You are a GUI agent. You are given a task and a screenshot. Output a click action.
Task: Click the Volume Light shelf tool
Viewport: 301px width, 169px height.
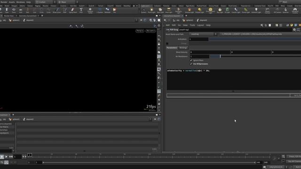click(189, 10)
